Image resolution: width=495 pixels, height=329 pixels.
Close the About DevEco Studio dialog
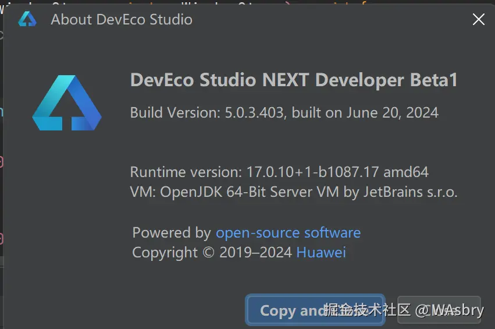479,19
